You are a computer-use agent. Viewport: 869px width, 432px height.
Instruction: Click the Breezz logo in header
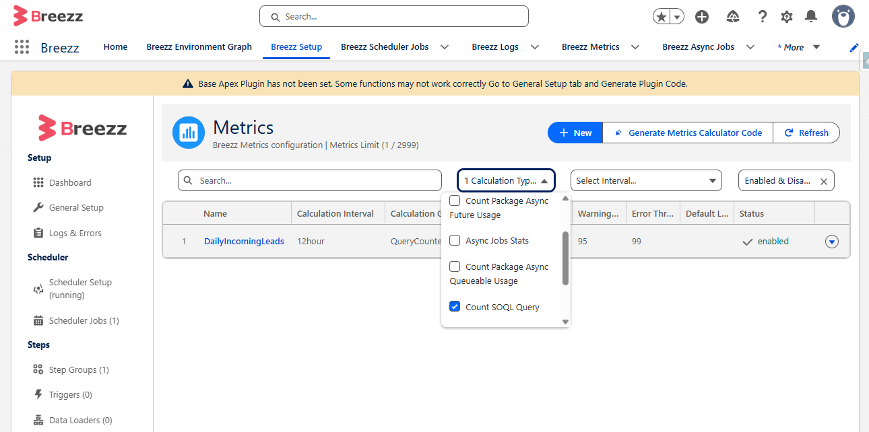(x=49, y=16)
